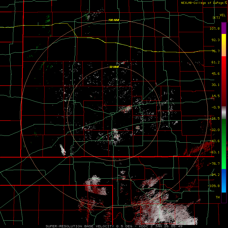Select the 30.1 velocity scale value
Viewport: 228px width, 228px height.
coord(216,85)
